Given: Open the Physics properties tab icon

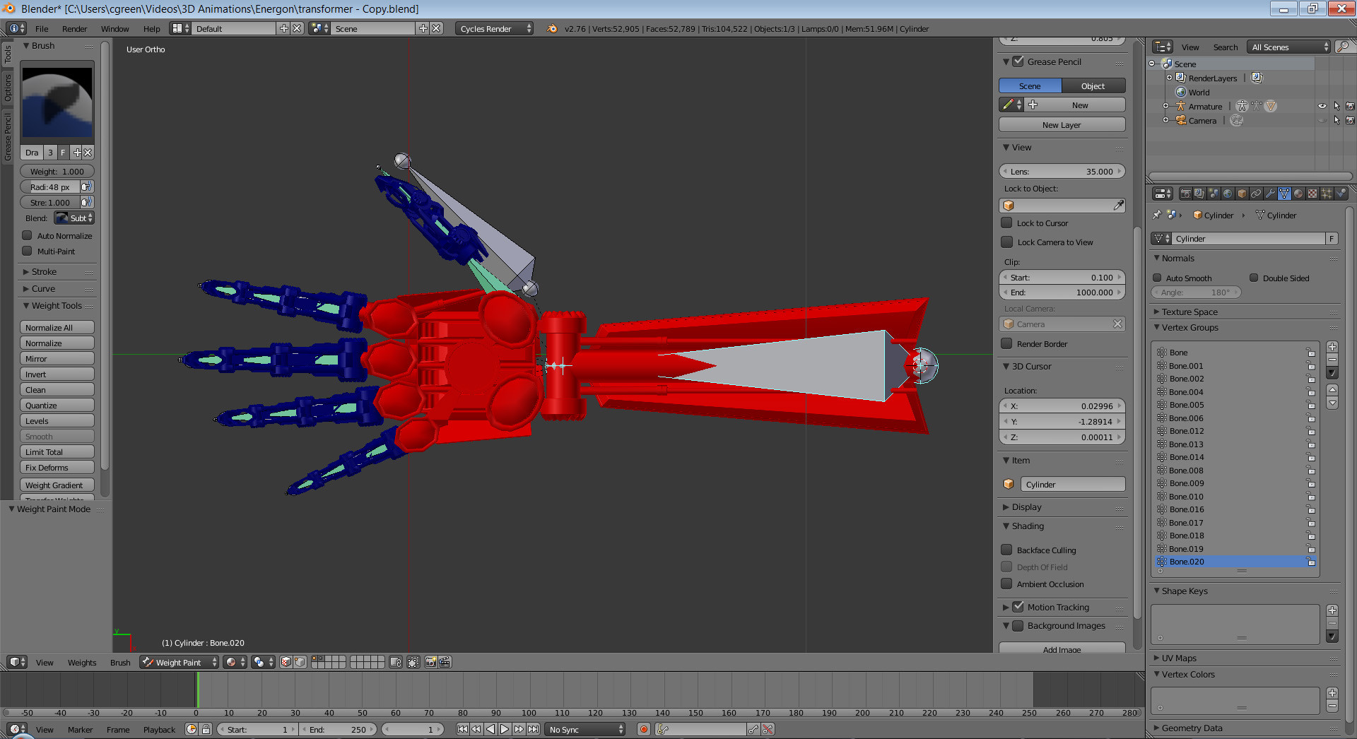Looking at the screenshot, I should point(1341,194).
